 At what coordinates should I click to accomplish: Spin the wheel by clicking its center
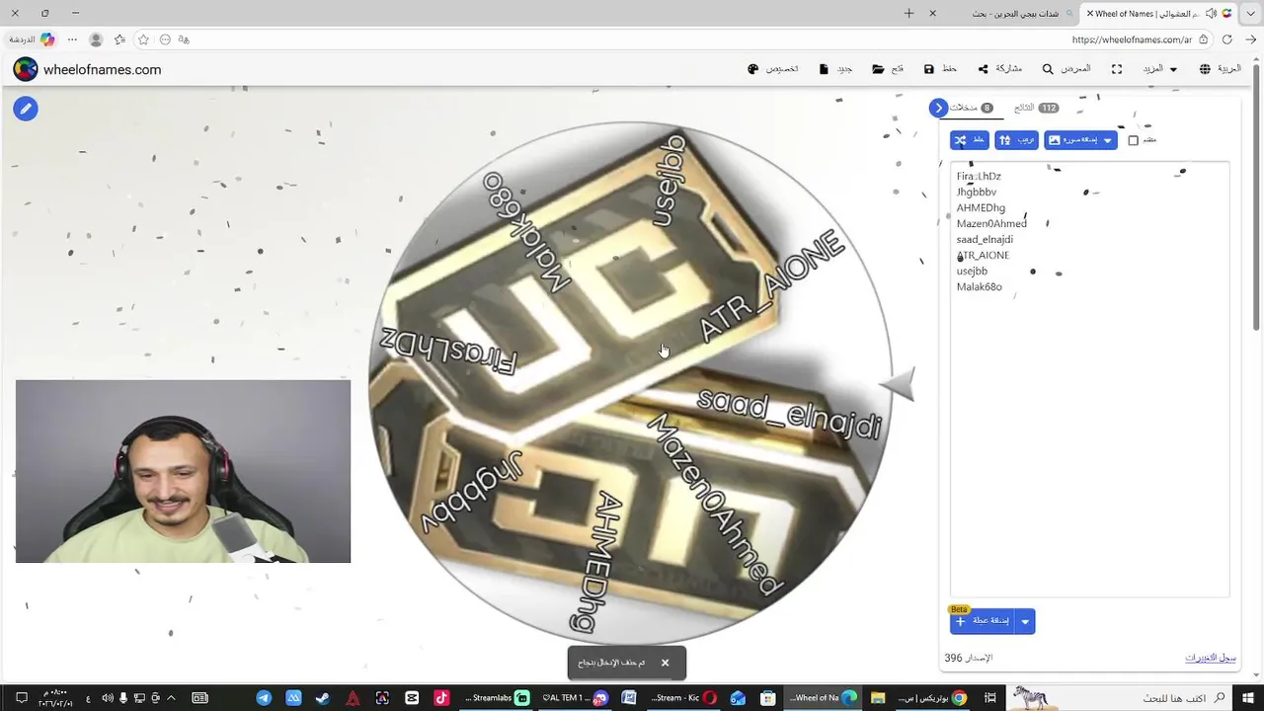629,384
